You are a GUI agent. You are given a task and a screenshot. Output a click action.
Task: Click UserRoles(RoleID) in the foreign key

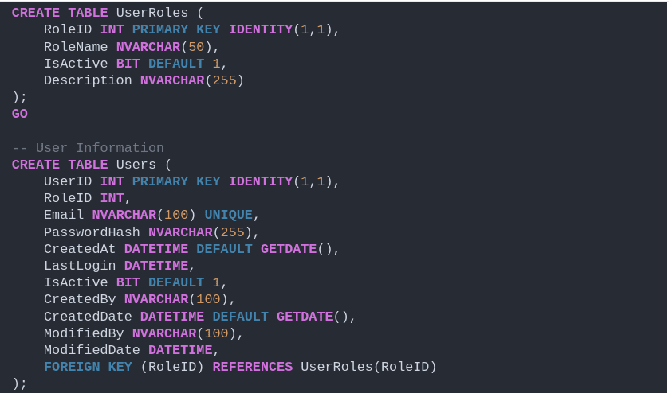click(368, 367)
